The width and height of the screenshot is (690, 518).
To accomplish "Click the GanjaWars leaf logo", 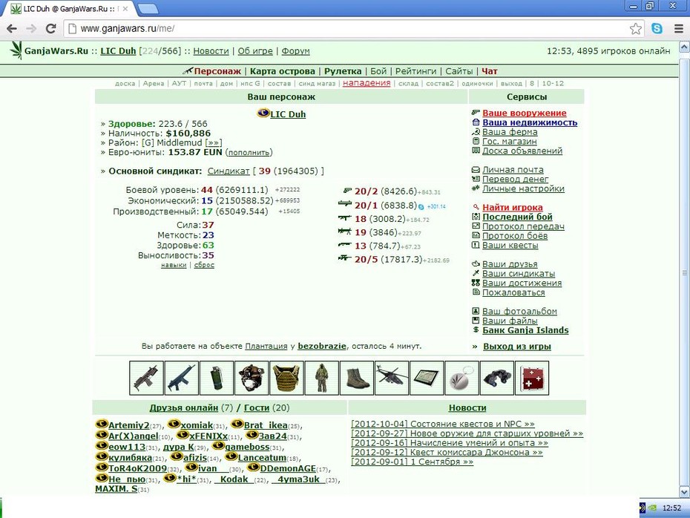I will point(16,50).
